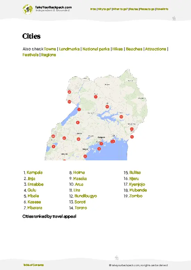The height and width of the screenshot is (270, 191).
Task: Follow the Towns link
Action: tap(50, 49)
